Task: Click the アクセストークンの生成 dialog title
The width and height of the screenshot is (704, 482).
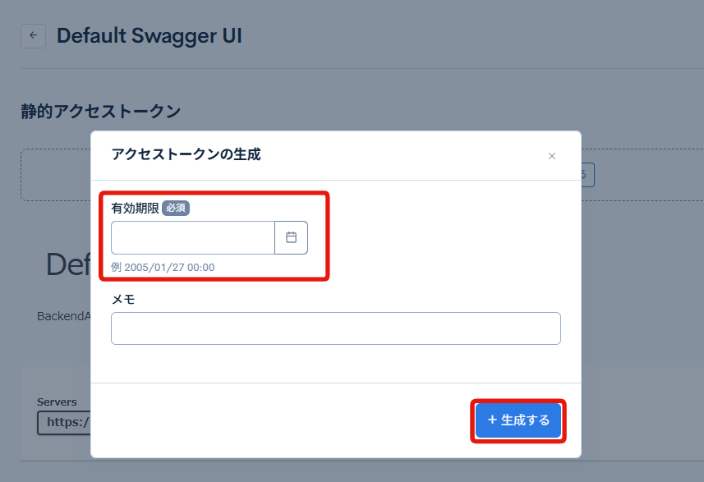Action: tap(186, 154)
